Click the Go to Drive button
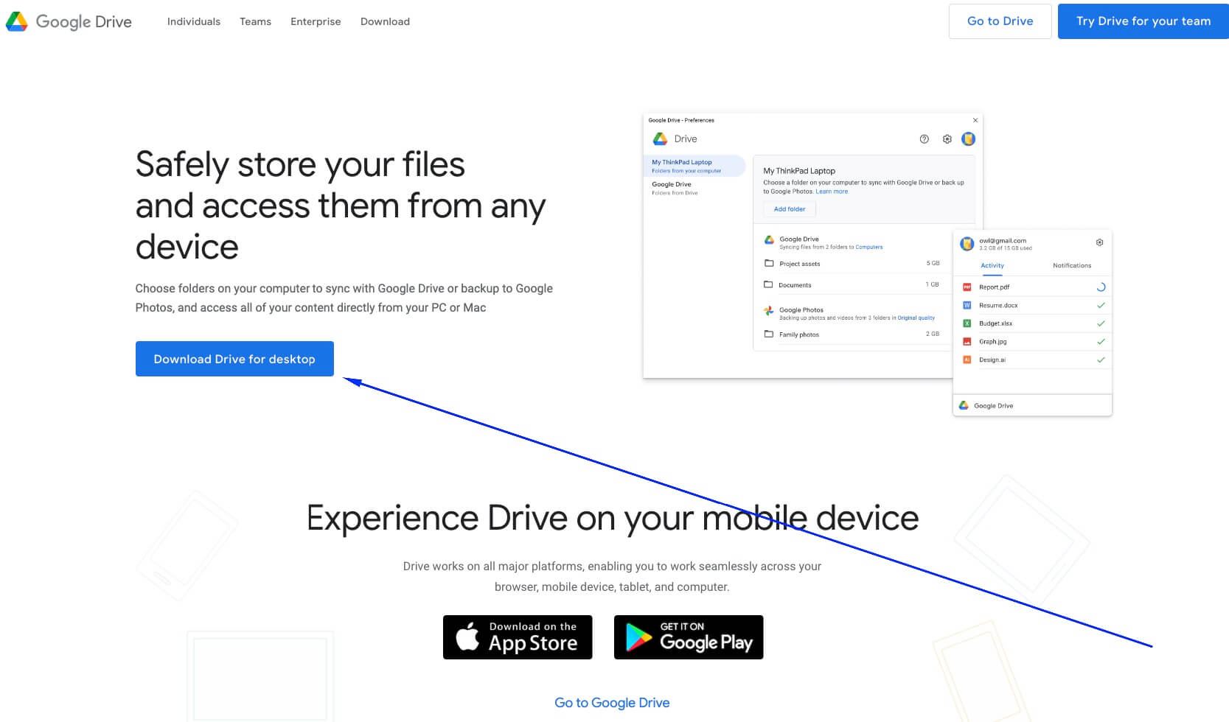 point(1000,21)
